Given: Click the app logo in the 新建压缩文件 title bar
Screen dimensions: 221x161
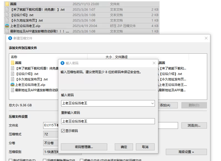Looking at the screenshot, I should point(10,38).
